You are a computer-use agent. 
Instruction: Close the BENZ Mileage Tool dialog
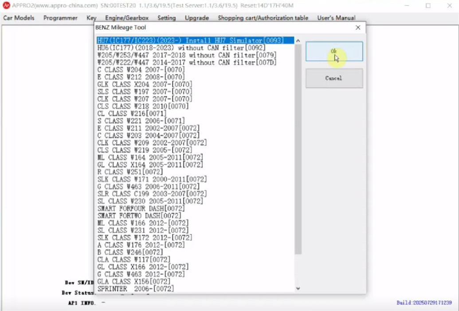(358, 27)
